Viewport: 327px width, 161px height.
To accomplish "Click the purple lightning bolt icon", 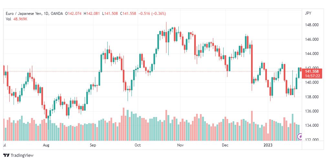I will (x=300, y=137).
